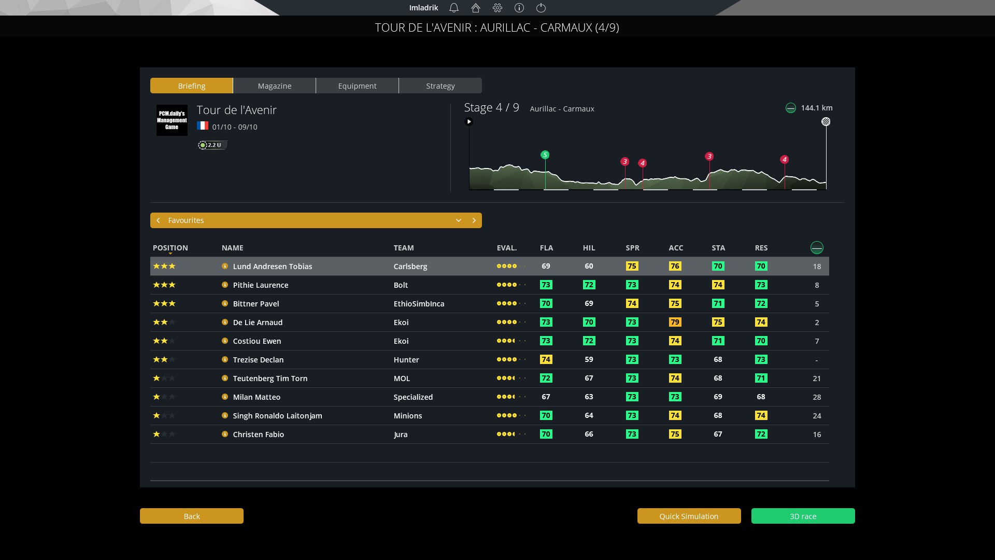Click the flat terrain column header icon
995x560 pixels.
point(817,248)
